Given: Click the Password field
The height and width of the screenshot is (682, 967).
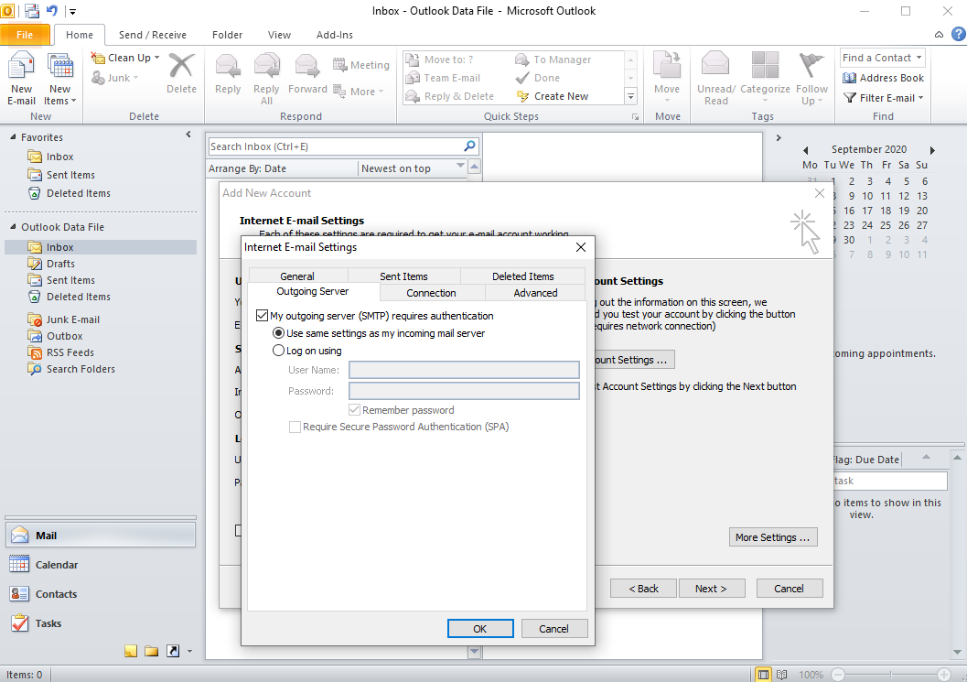Looking at the screenshot, I should coord(464,391).
